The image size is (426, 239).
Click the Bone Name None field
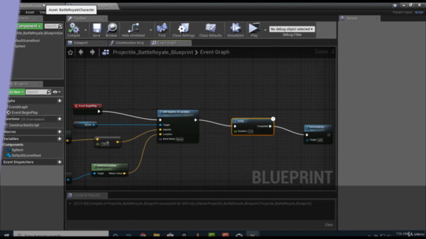pos(179,139)
